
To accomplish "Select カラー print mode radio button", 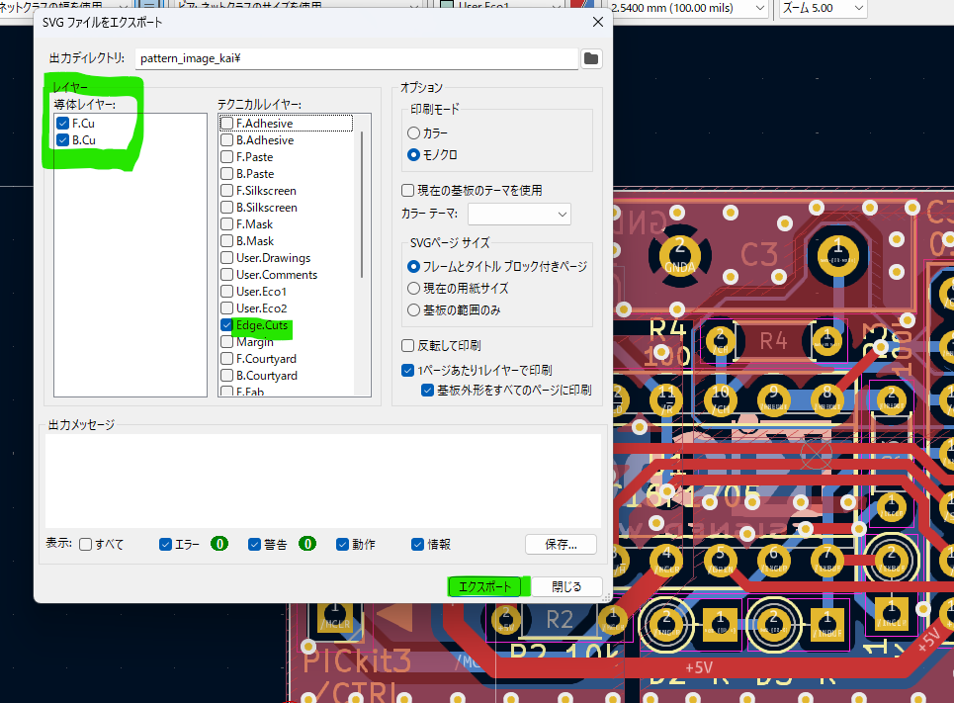I will [414, 132].
